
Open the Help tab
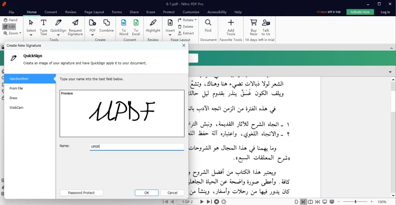pyautogui.click(x=238, y=12)
